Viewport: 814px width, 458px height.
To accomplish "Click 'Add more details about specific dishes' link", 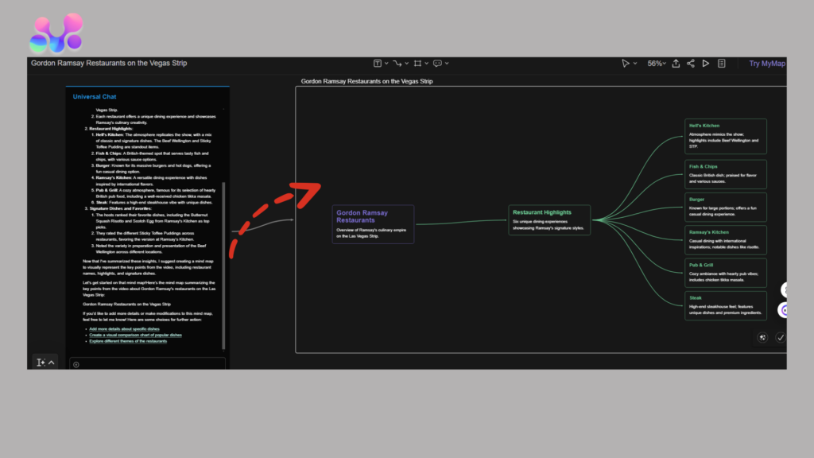I will pos(124,328).
